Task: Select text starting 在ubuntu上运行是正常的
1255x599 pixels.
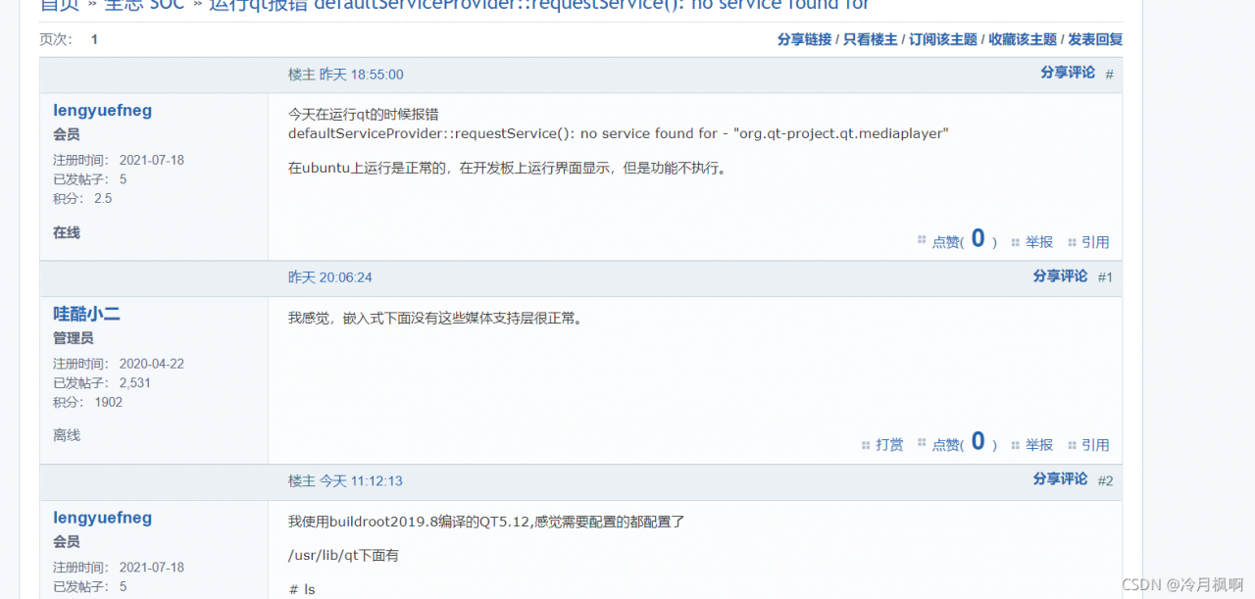Action: point(509,168)
